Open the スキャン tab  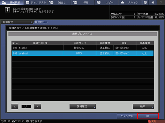click(130, 2)
